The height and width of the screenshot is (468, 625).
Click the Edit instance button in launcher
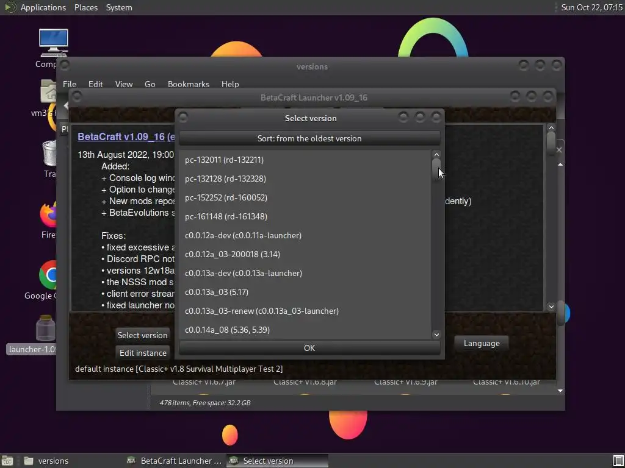(x=143, y=353)
